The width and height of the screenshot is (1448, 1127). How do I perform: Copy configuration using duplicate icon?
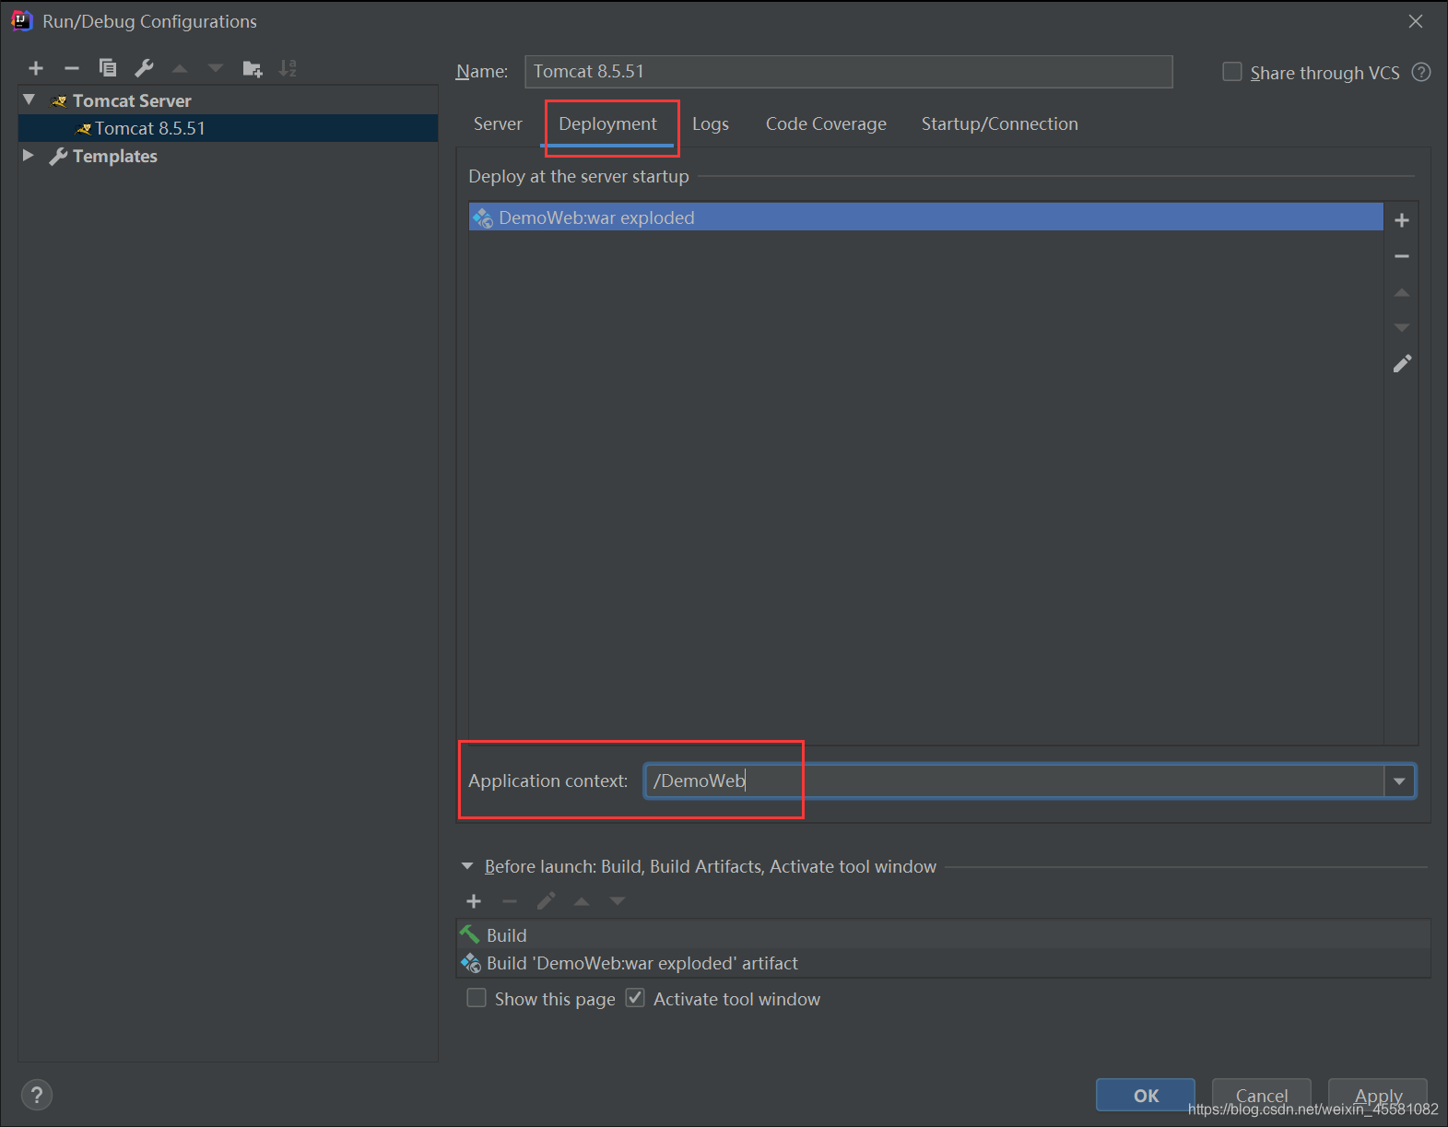pyautogui.click(x=108, y=68)
